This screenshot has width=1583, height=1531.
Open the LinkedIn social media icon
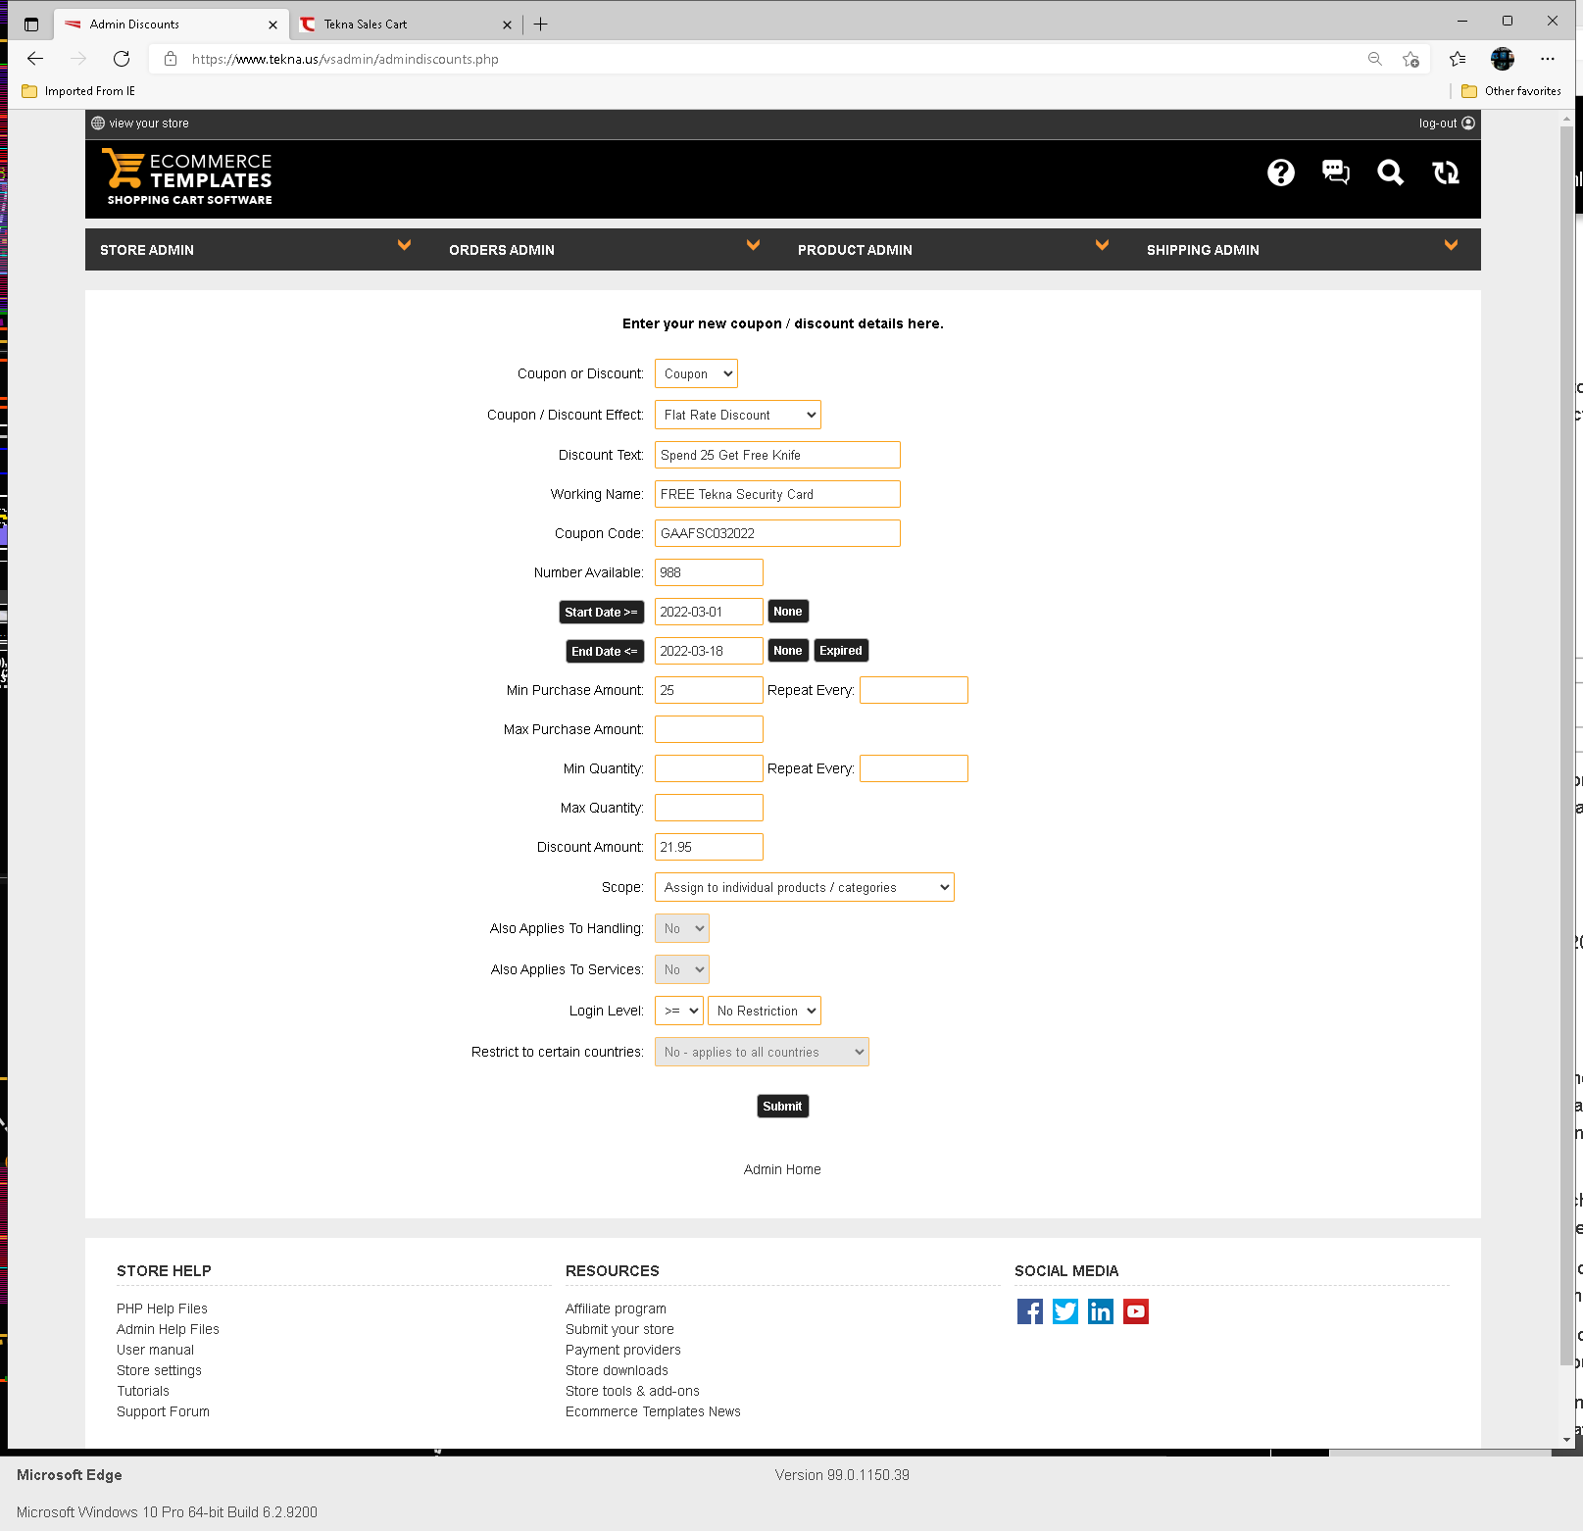[x=1100, y=1311]
